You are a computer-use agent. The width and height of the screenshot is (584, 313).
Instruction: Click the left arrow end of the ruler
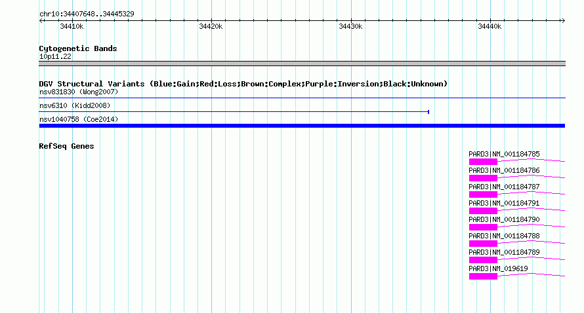41,21
